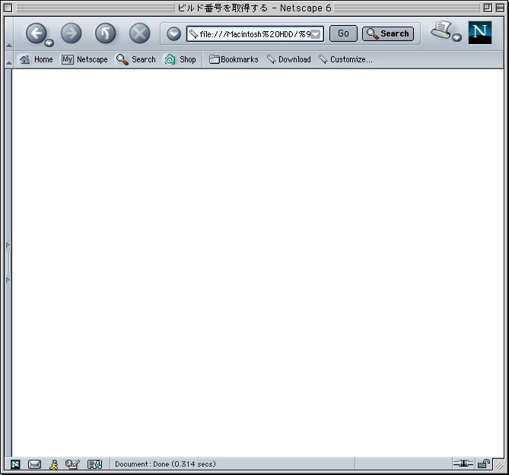Click the window resize grip corner
This screenshot has width=509, height=475.
tap(499, 465)
